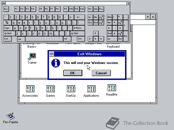Tap the numpad up arrow key

coord(115,23)
